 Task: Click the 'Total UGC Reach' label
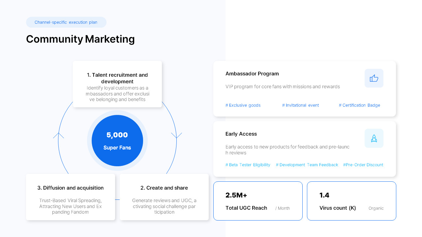click(246, 208)
